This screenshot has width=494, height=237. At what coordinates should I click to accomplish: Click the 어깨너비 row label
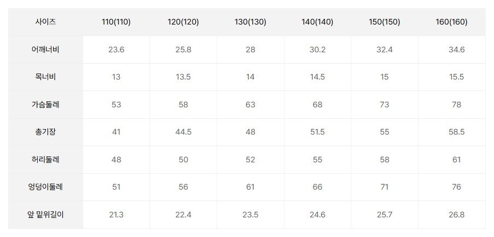tap(46, 50)
